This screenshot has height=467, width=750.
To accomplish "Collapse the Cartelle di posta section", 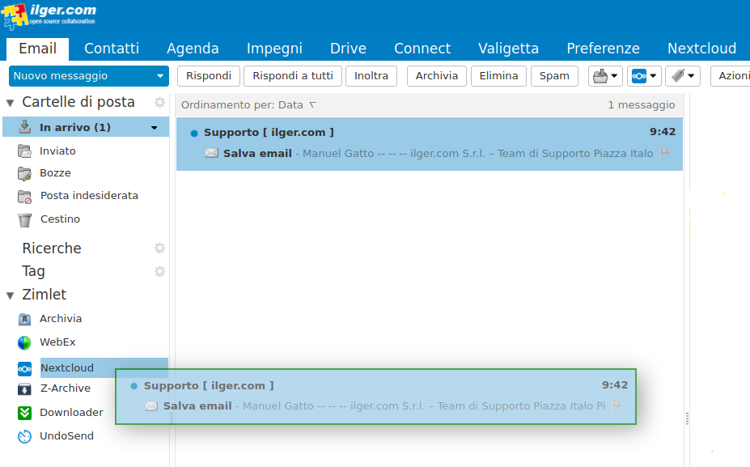I will click(x=10, y=103).
